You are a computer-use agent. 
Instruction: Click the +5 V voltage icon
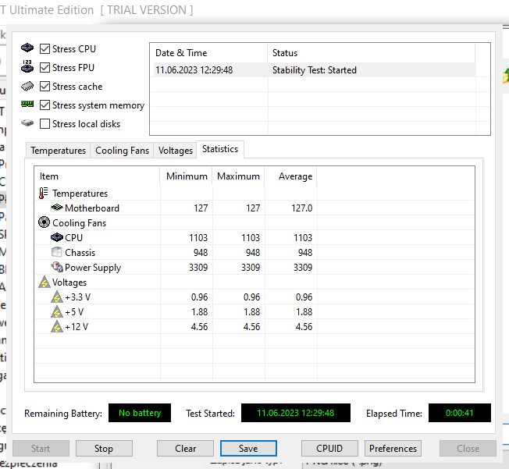click(57, 311)
